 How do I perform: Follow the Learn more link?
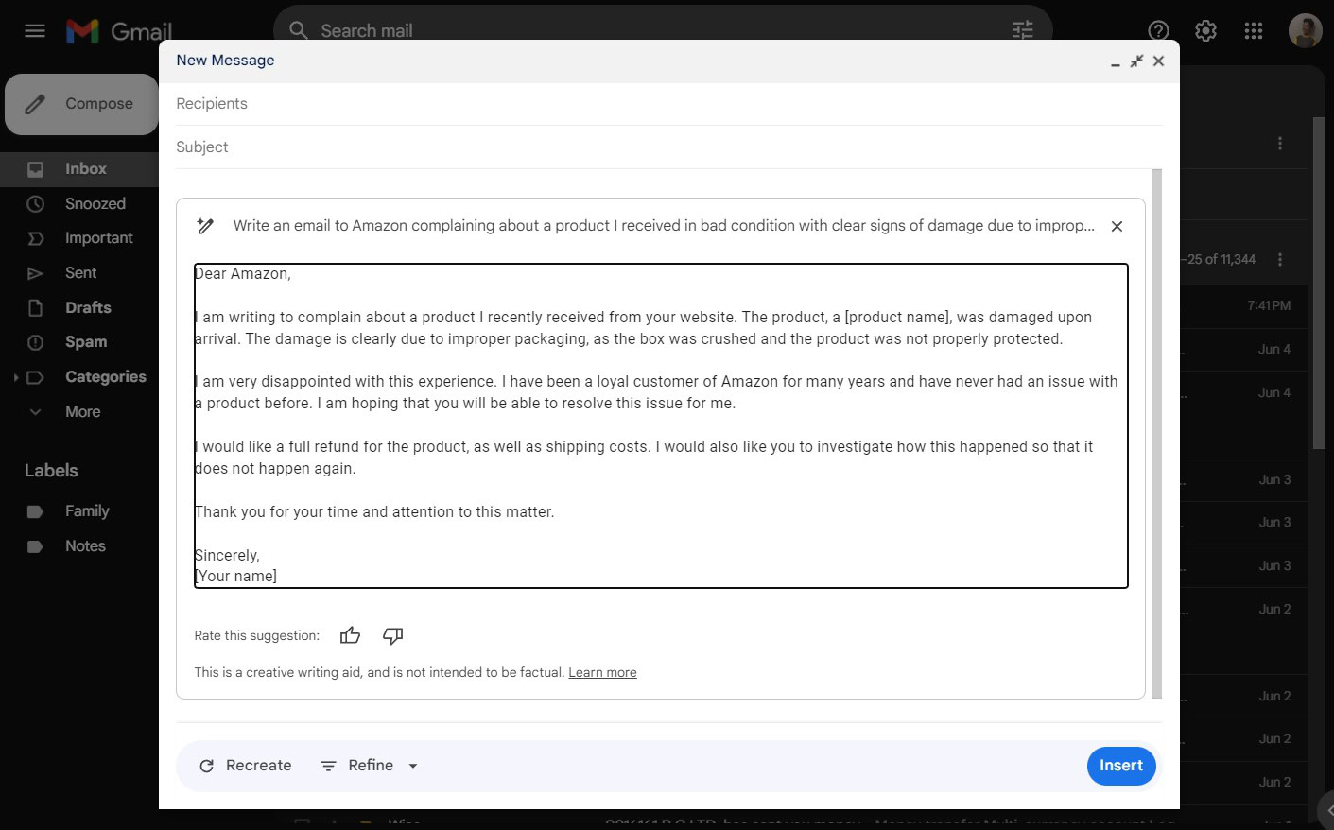tap(602, 673)
